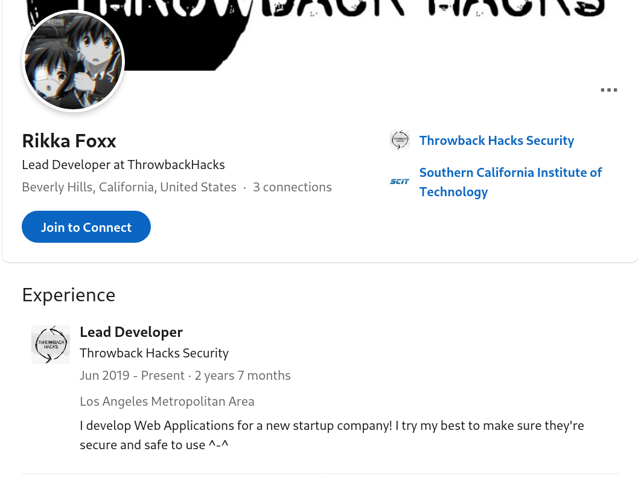638x477 pixels.
Task: Click the Beverly Hills, California location text
Action: (129, 187)
